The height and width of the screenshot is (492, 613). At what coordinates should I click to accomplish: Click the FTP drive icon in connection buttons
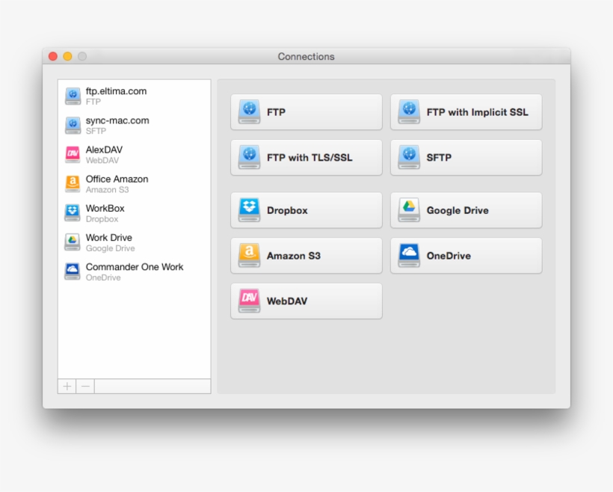[250, 112]
